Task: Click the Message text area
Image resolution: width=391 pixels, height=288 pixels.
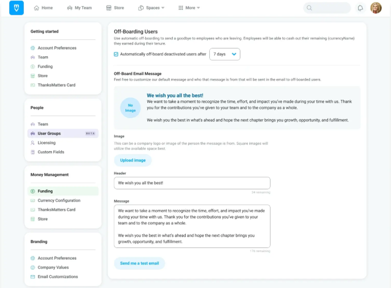Action: [x=192, y=226]
